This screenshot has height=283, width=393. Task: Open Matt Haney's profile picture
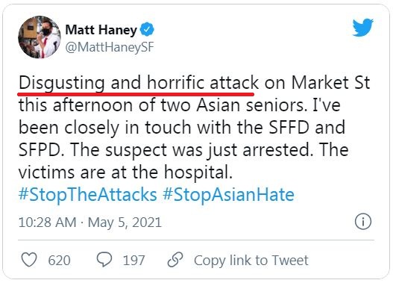click(40, 37)
